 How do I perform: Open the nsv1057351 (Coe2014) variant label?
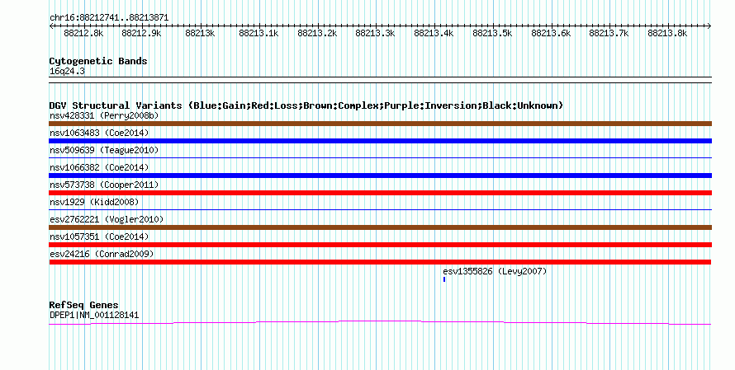point(99,237)
